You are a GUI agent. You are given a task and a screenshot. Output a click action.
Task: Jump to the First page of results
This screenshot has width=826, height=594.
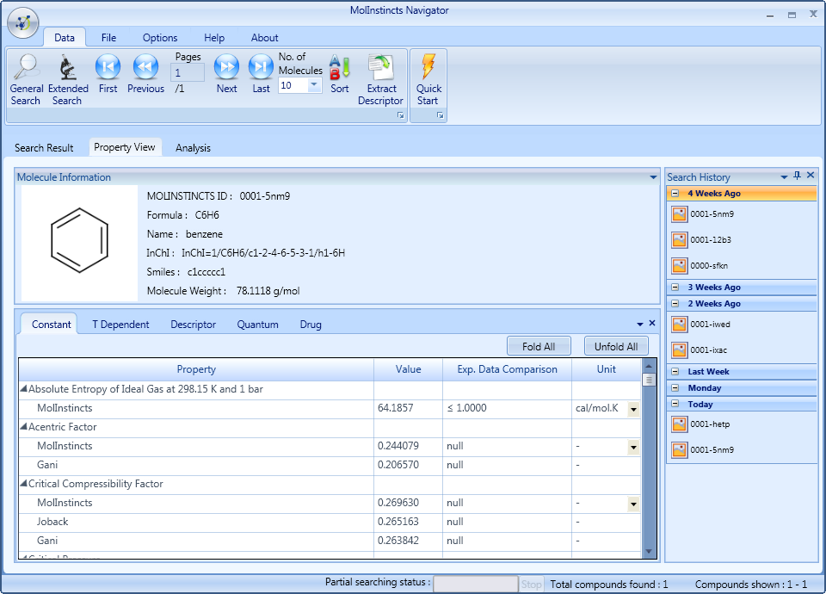coord(108,74)
